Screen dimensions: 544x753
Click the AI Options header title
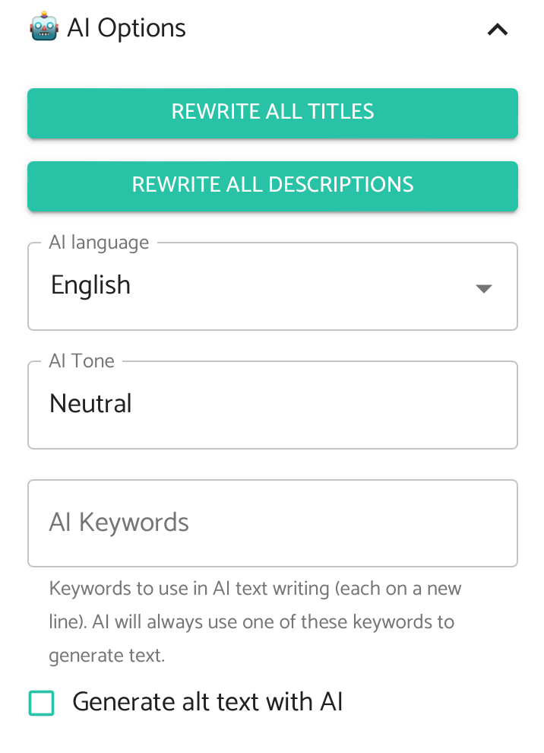(126, 28)
